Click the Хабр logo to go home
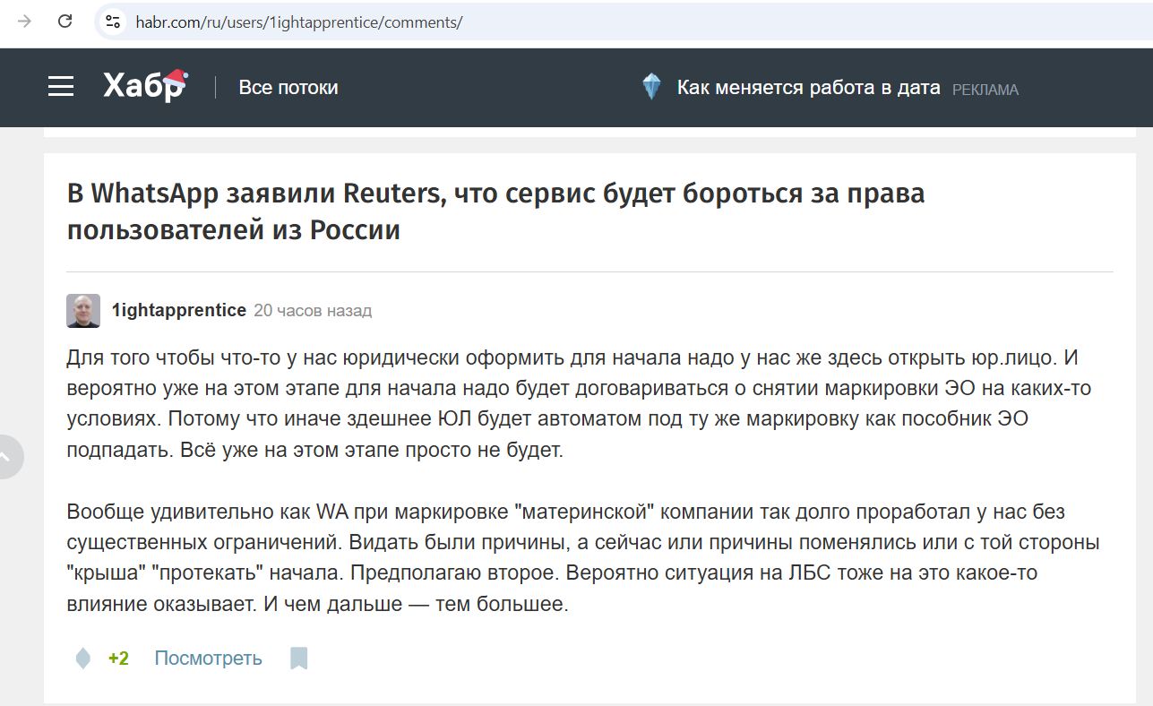This screenshot has height=706, width=1153. point(143,87)
